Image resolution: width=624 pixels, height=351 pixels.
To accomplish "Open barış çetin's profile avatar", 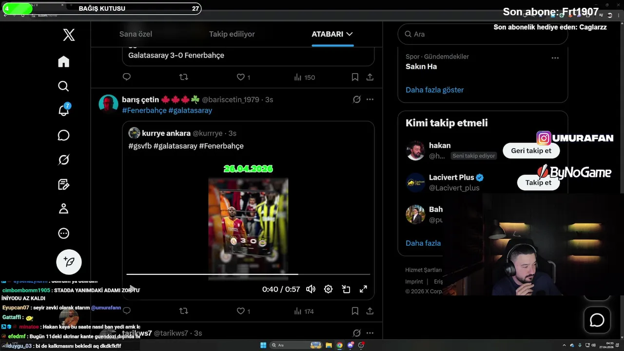I will pos(108,104).
